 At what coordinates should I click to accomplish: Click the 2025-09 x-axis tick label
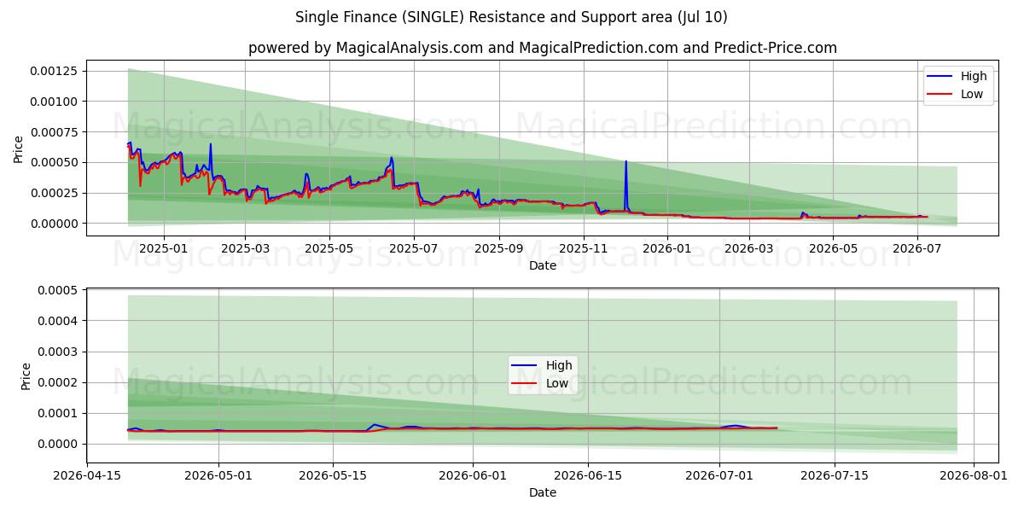499,248
